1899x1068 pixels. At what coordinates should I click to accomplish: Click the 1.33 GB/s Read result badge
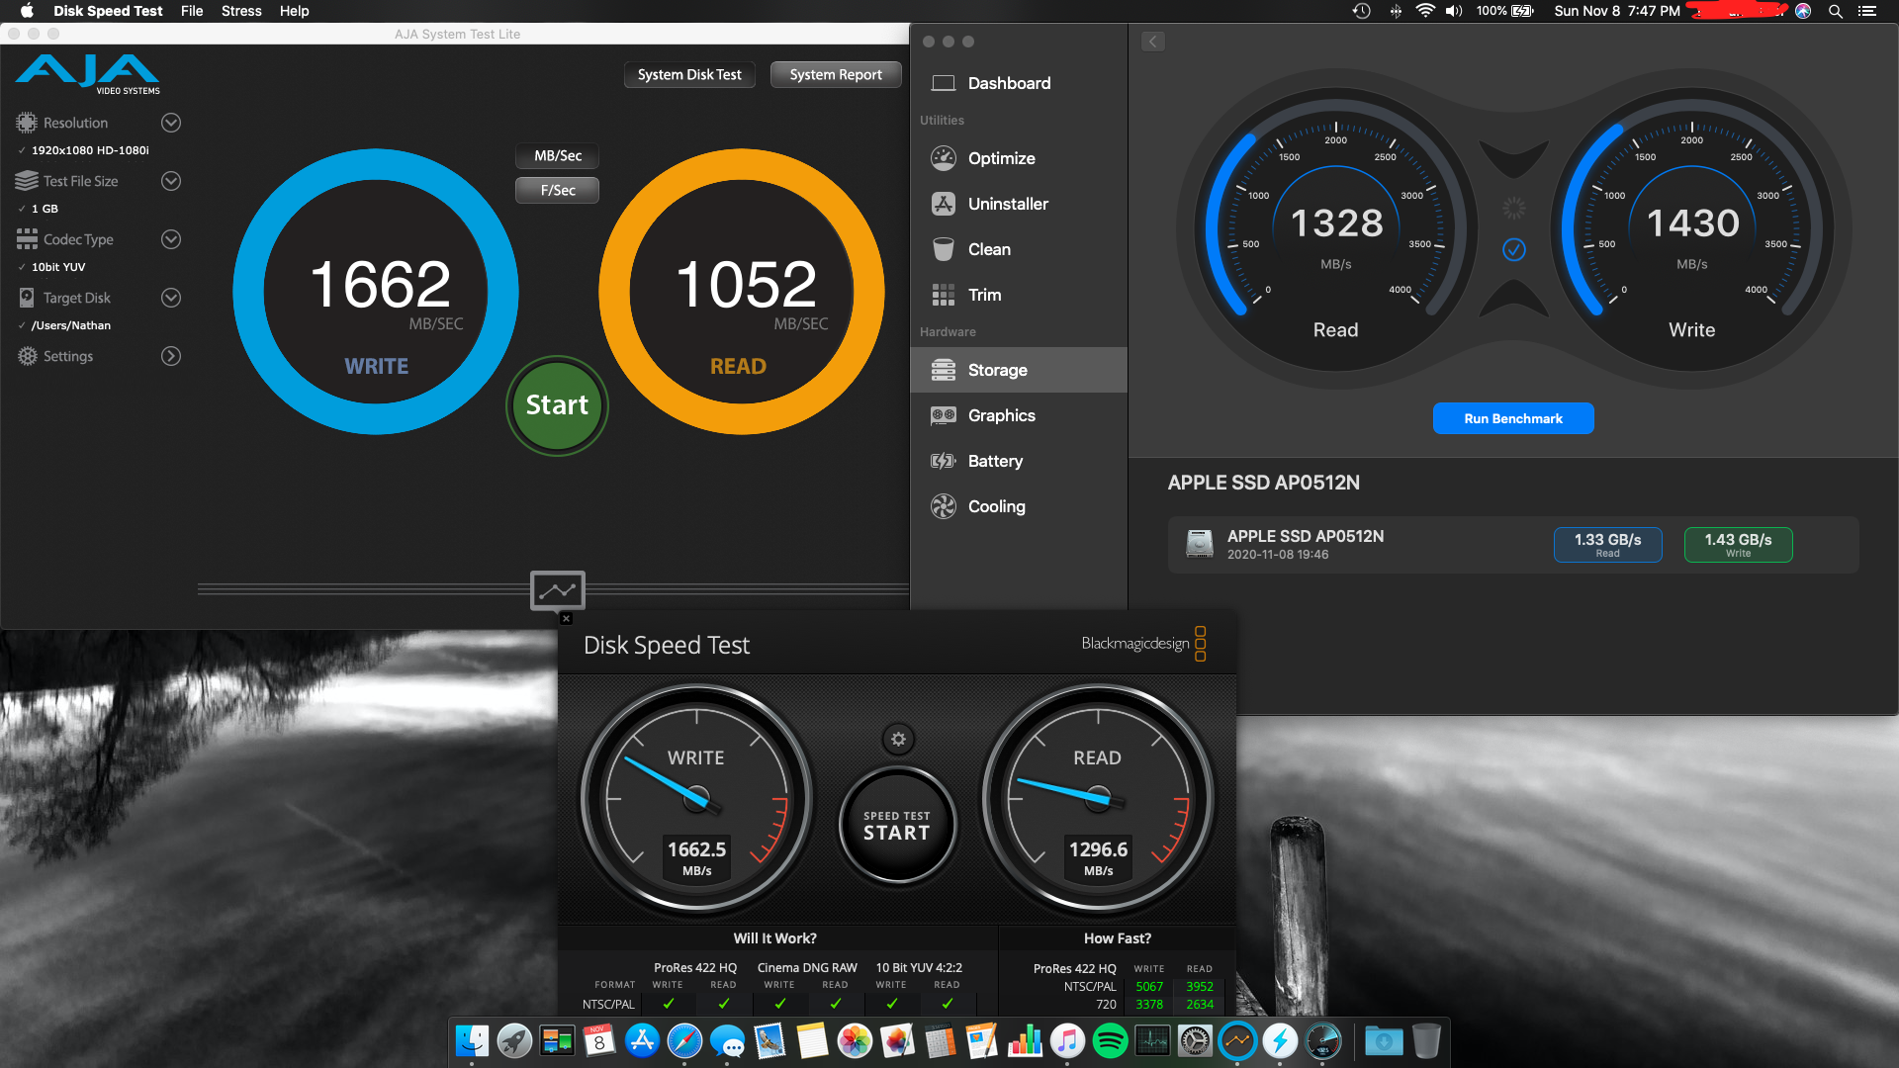[1608, 545]
